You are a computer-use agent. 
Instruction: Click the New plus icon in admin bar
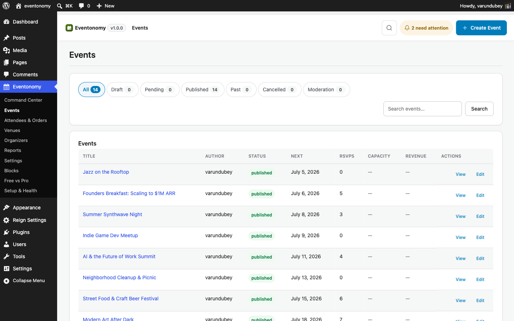[x=99, y=6]
